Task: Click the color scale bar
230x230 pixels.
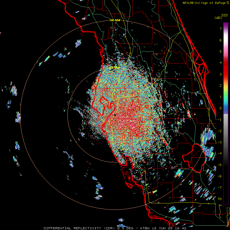Action: (226, 113)
